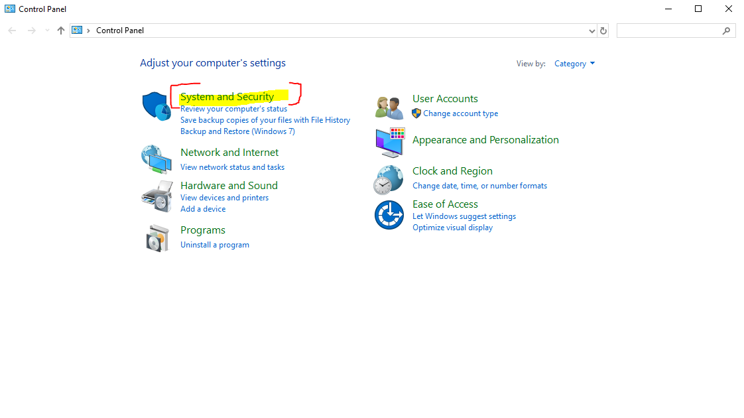
Task: Open Change account type link
Action: pos(460,113)
